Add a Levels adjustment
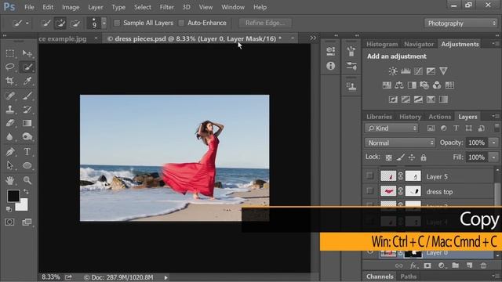Viewport: 502px width, 282px height. click(406, 71)
